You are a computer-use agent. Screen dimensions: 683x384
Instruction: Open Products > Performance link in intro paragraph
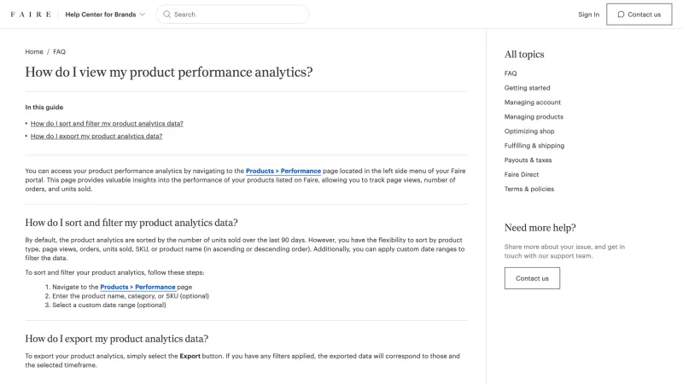283,172
